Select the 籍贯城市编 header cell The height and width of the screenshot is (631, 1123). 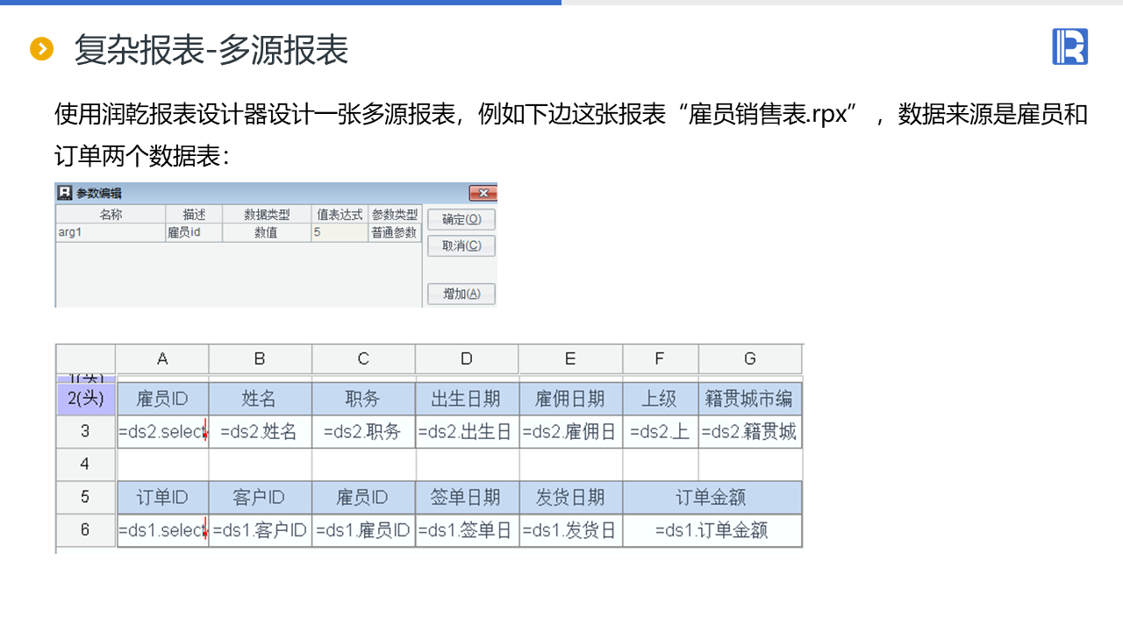(750, 399)
